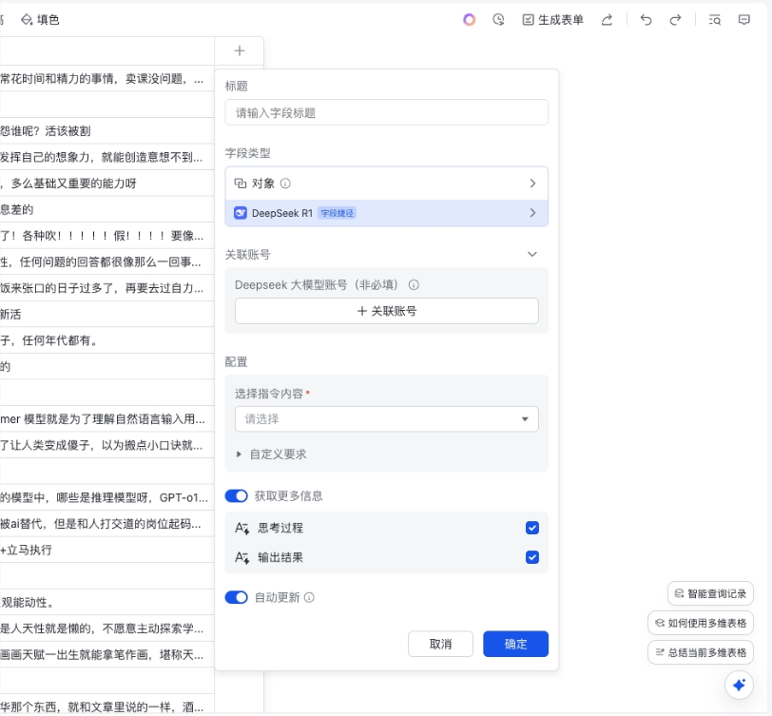The image size is (772, 716).
Task: Click the 填色 fill color icon
Action: point(40,18)
